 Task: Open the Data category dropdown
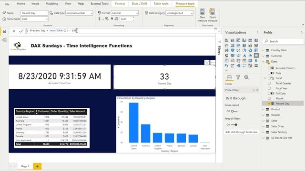coord(179,13)
